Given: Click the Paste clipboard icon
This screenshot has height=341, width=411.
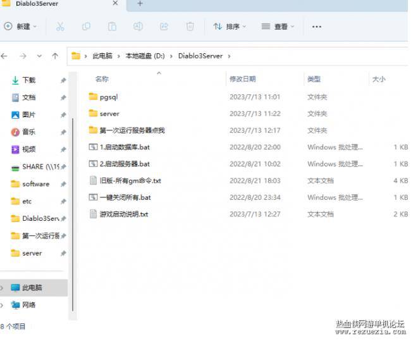Looking at the screenshot, I should click(x=112, y=27).
